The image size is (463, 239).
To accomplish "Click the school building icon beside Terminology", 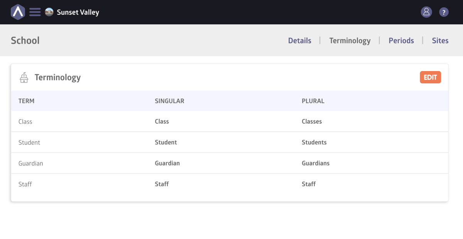I will click(x=24, y=78).
